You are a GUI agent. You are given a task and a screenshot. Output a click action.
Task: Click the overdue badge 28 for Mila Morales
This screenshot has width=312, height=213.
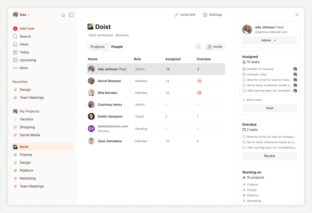coord(199,93)
